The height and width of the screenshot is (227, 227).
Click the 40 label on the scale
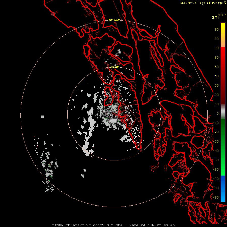click(217, 76)
